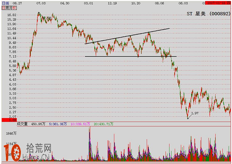Click the 16.82 price axis label
Screen dimensions: 232x164
tap(12, 15)
